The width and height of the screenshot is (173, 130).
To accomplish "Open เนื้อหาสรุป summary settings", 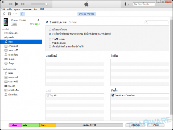I will 21,33.
